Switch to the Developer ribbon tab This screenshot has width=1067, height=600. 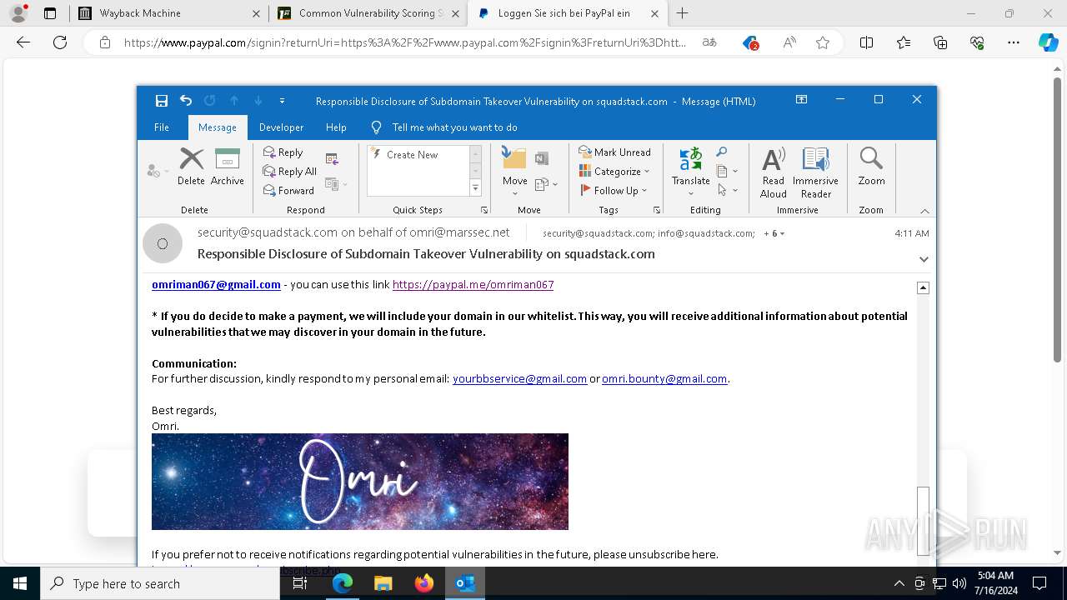(281, 127)
